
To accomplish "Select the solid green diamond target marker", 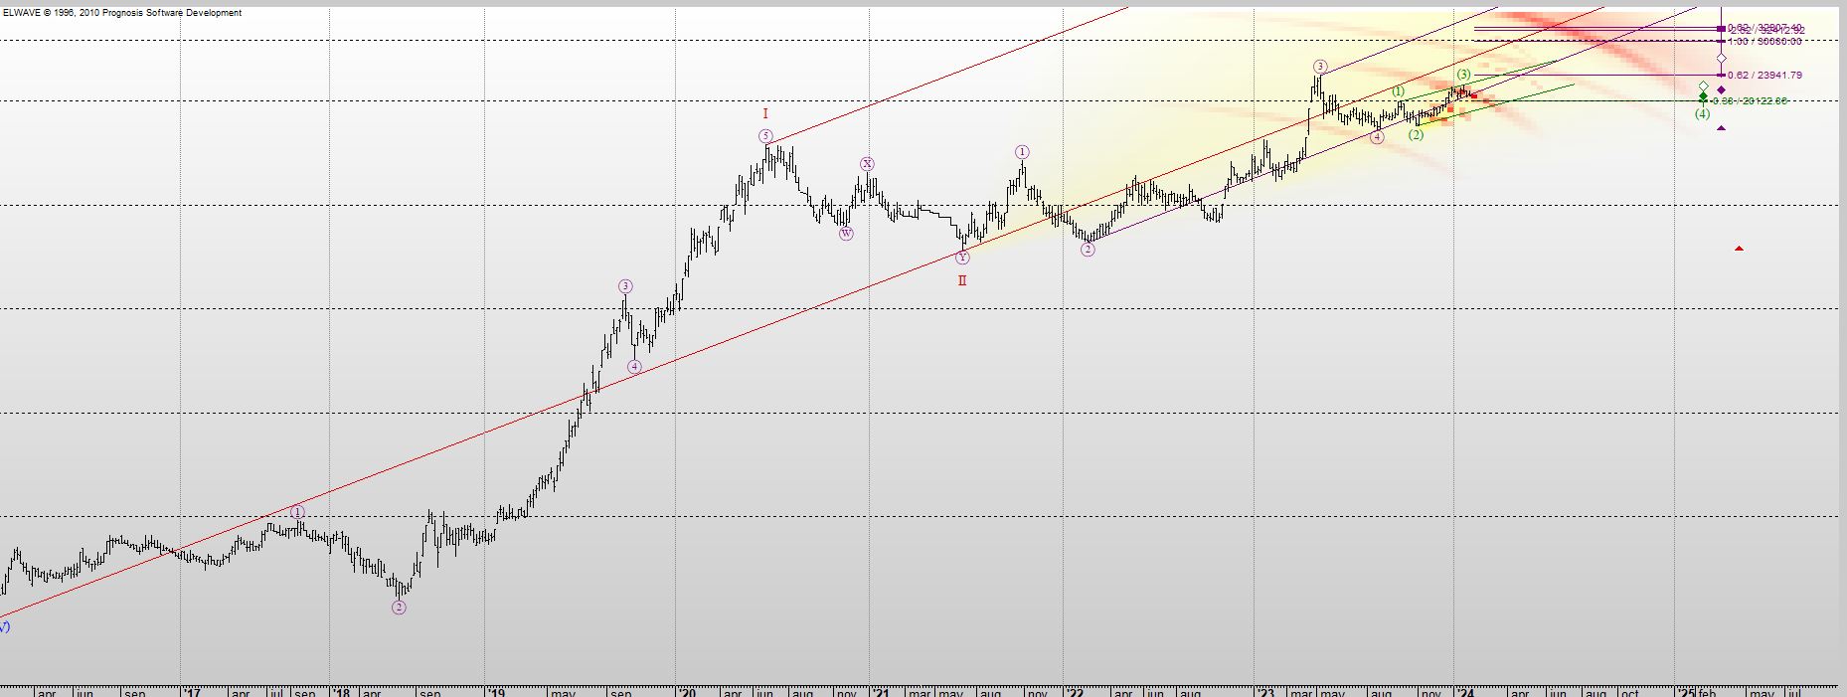I will (x=1703, y=97).
